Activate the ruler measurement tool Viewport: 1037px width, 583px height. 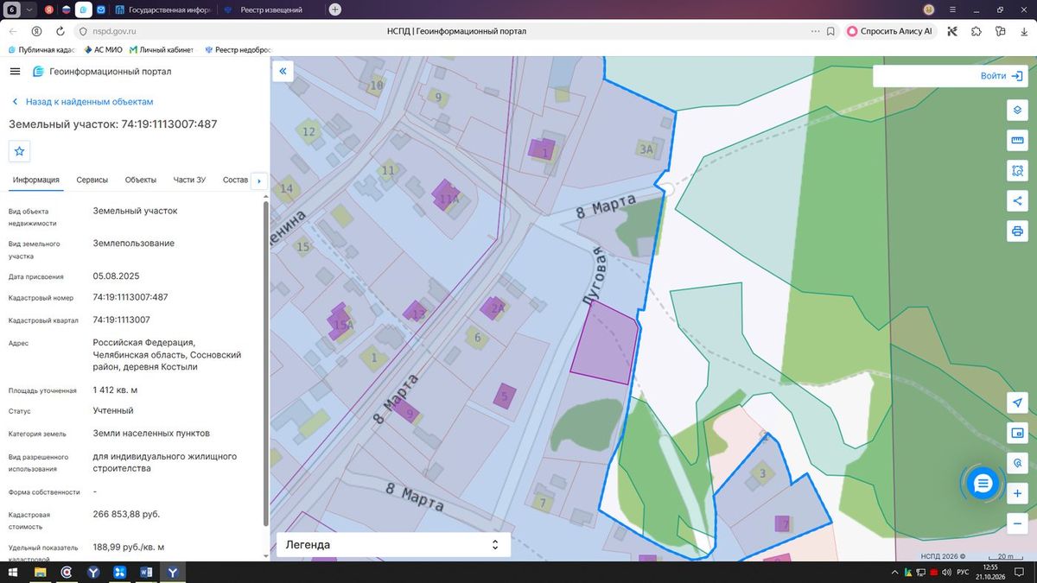point(1017,141)
